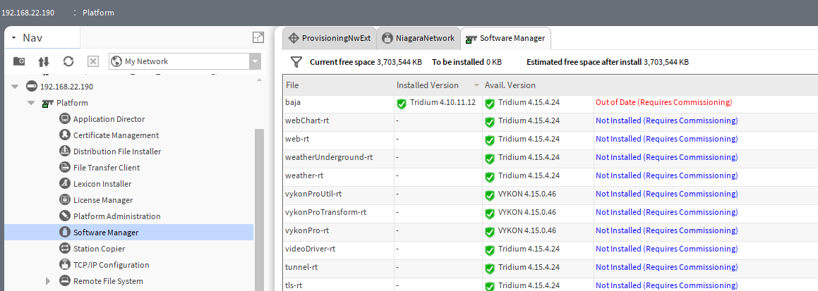Screen dimensions: 818x291
Task: Maximize the Nav side panel
Action: point(258,37)
